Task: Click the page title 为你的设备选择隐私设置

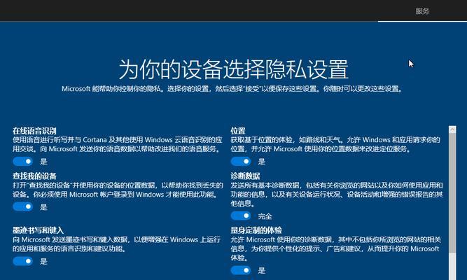Action: [x=234, y=69]
